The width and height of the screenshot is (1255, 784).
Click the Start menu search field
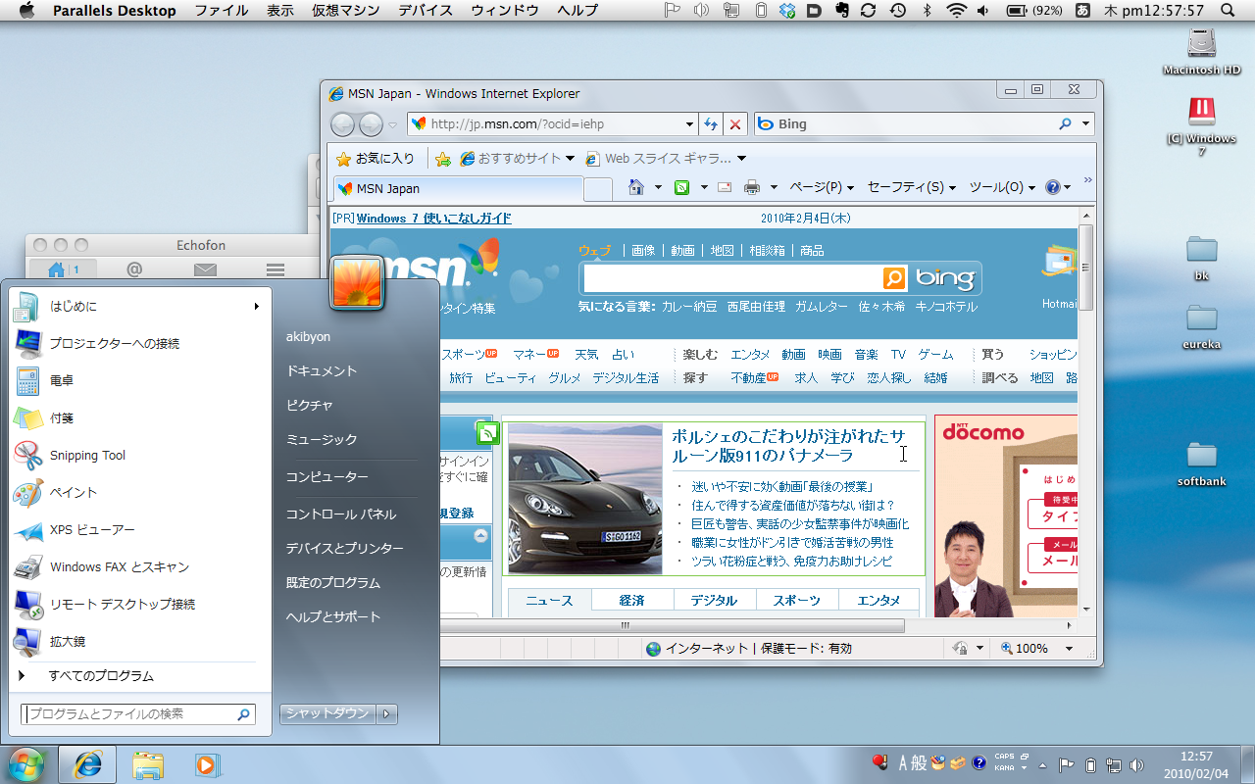[138, 713]
